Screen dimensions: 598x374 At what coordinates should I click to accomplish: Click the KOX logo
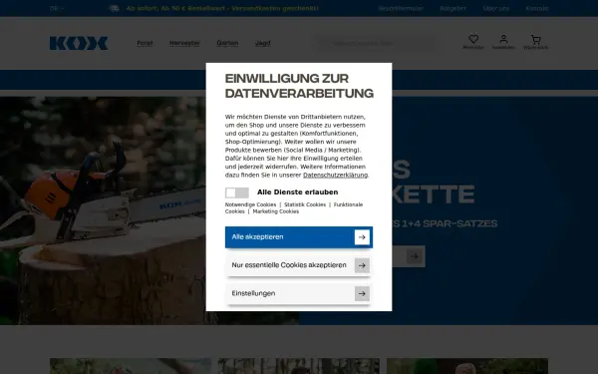pos(79,43)
